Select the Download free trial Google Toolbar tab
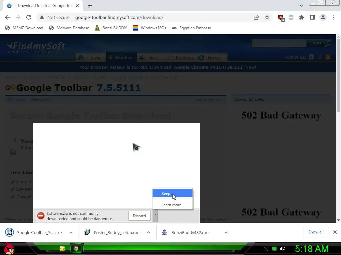341x255 pixels. click(x=43, y=6)
